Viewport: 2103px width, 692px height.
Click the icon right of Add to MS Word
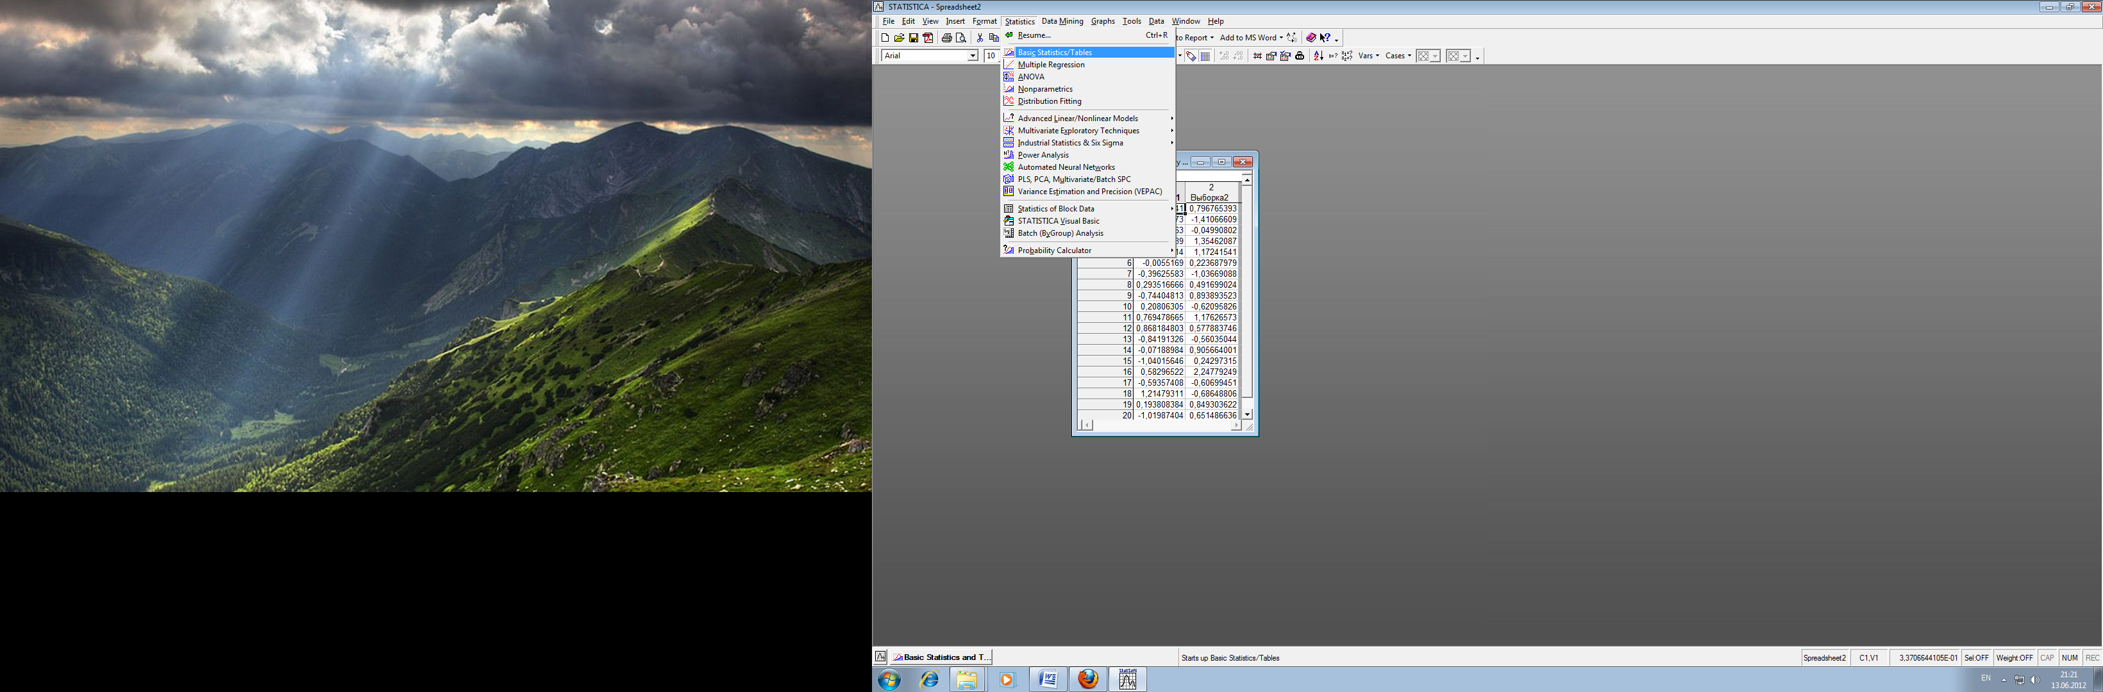coord(1293,38)
